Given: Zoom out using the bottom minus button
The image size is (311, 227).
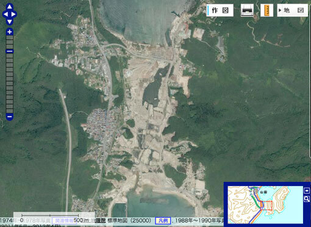Looking at the screenshot, I should pyautogui.click(x=10, y=117).
